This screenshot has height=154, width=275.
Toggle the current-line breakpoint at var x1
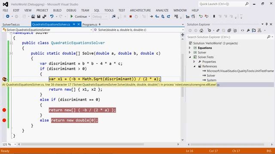[x=4, y=79]
